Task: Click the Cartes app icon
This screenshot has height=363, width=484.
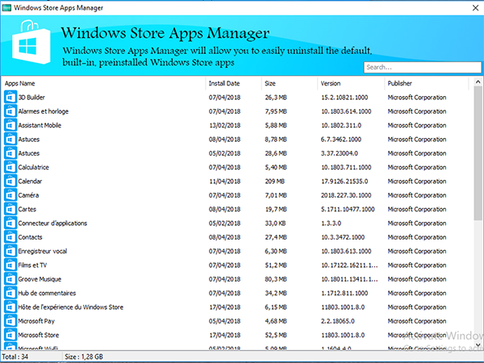Action: point(10,209)
